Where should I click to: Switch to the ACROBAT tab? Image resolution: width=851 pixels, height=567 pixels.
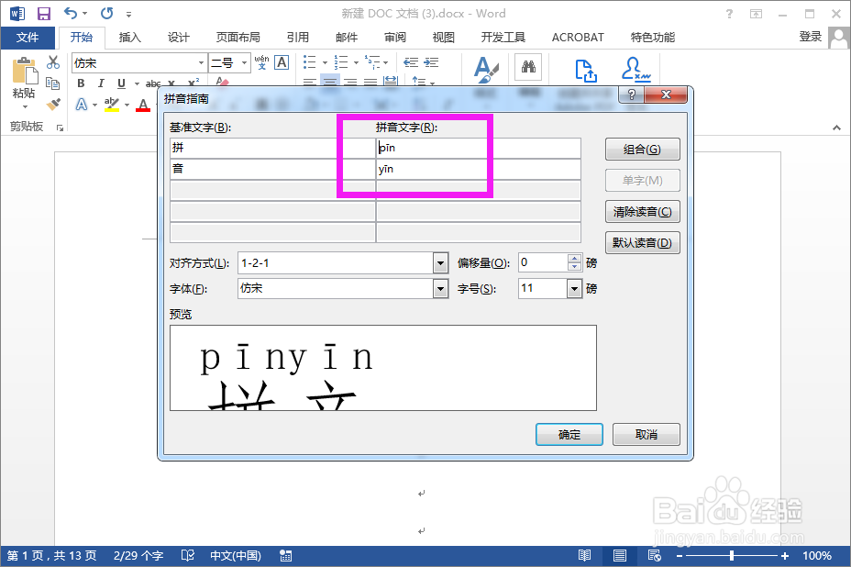[x=578, y=38]
